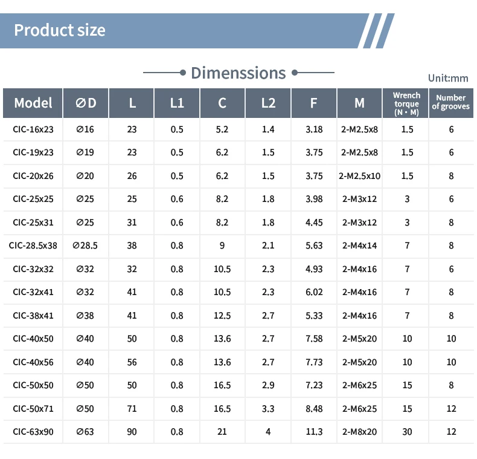Click the 'Number of grooves' header
This screenshot has width=477, height=459.
pyautogui.click(x=451, y=102)
